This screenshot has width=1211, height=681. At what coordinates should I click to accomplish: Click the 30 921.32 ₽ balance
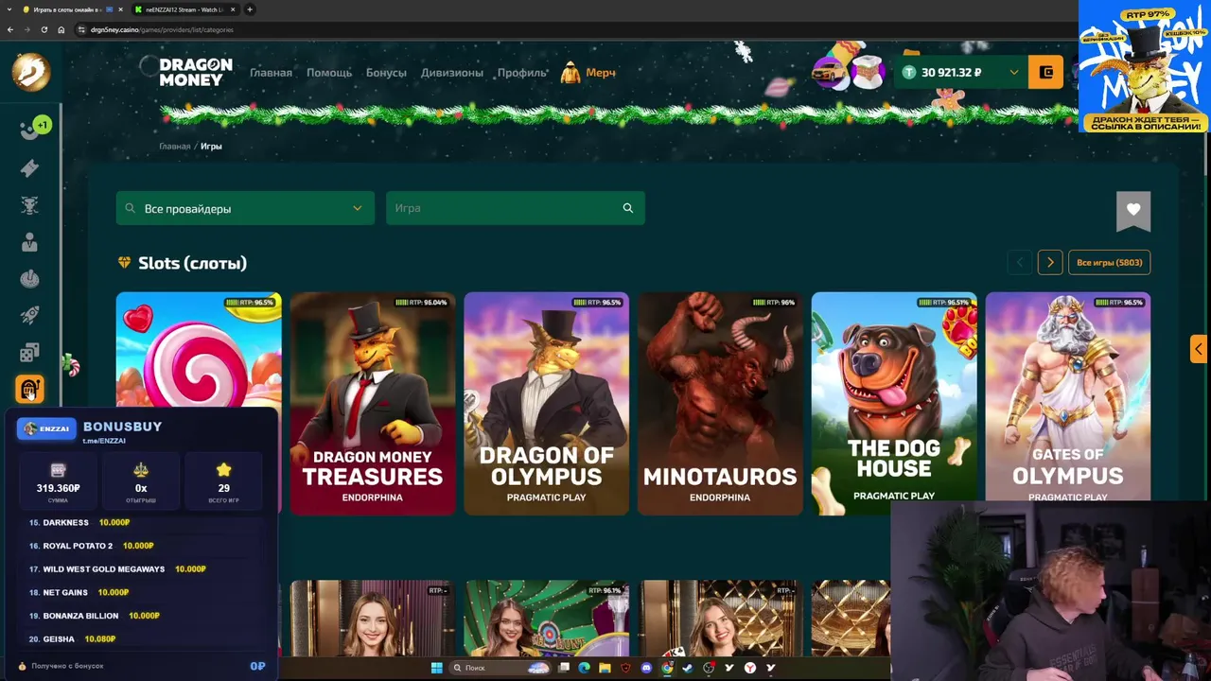(951, 72)
